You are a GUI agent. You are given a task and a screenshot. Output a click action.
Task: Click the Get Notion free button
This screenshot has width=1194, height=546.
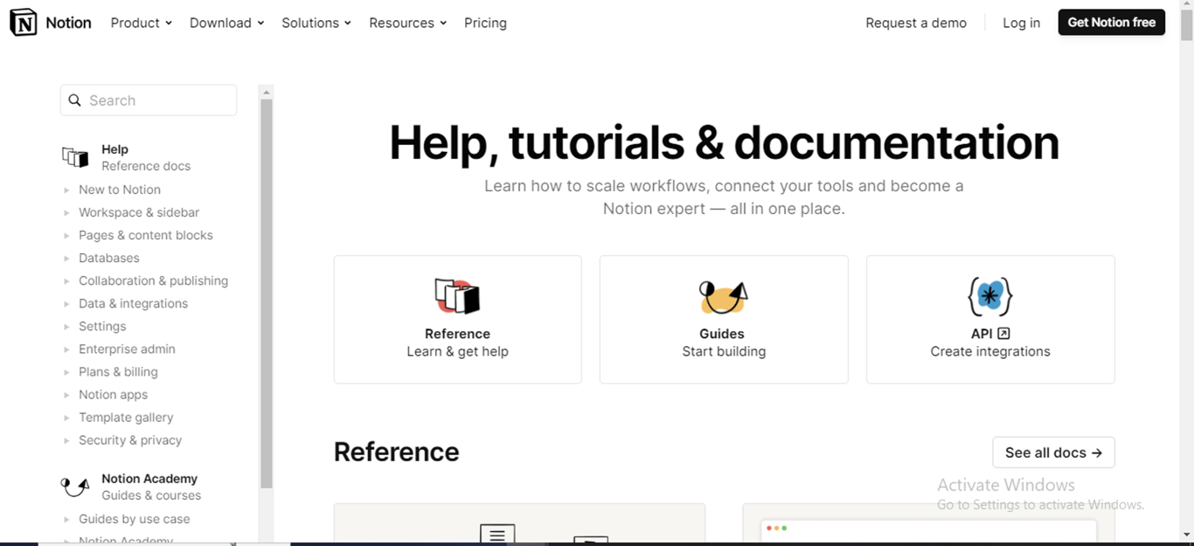click(x=1111, y=23)
